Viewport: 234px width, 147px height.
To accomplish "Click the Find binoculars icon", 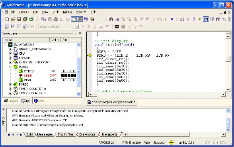I will click(111, 19).
